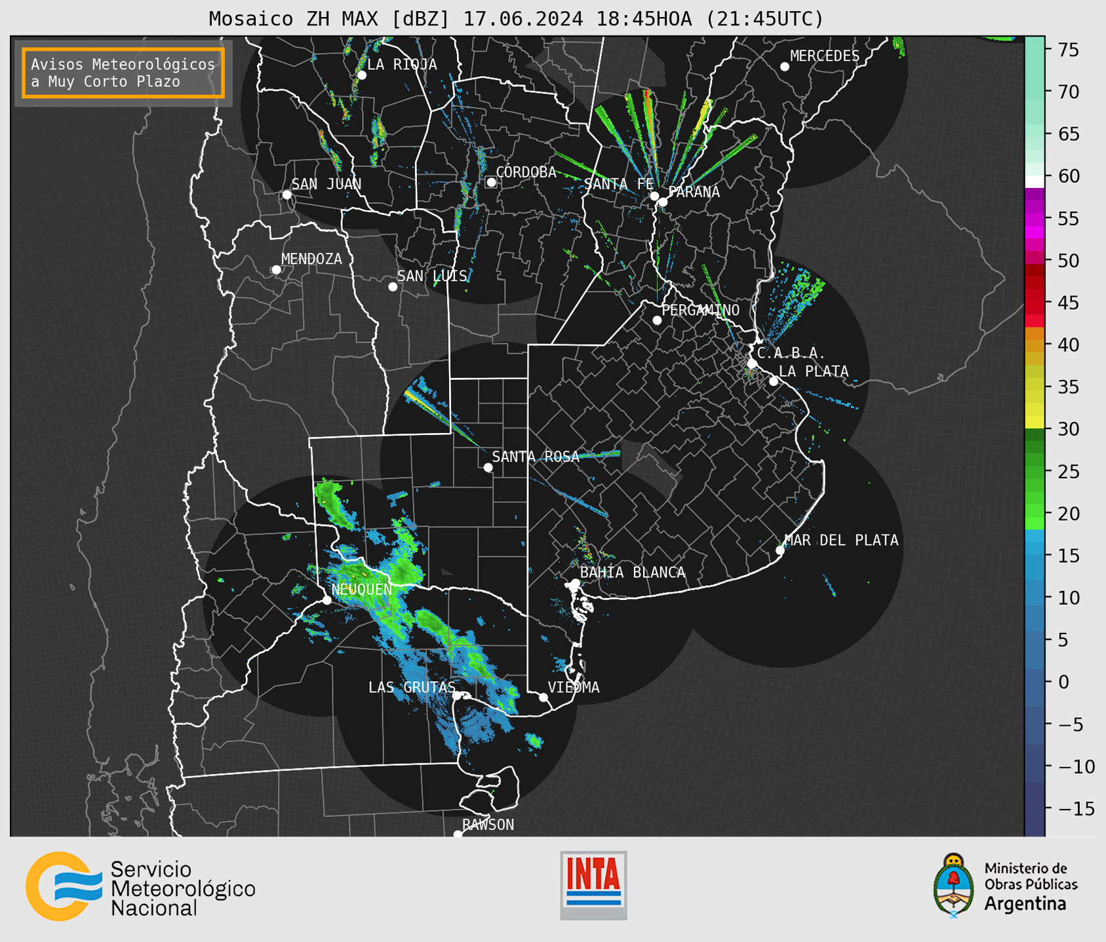Click the NEUQUÉN label

click(x=362, y=589)
